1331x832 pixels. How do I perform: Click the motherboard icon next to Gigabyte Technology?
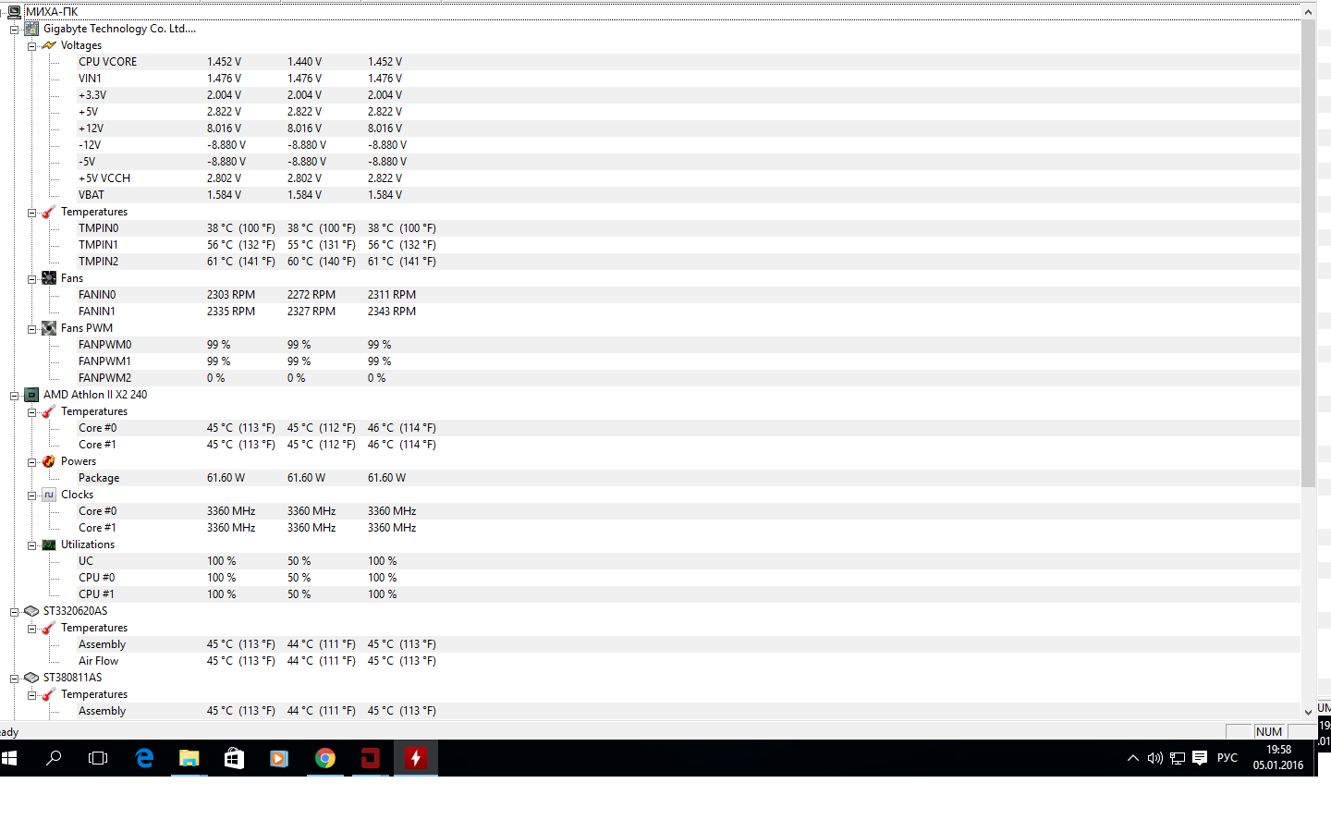(31, 29)
